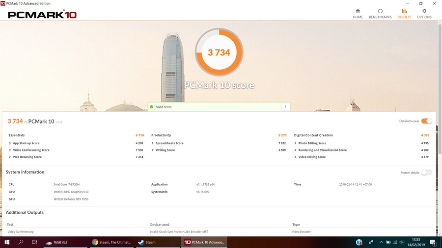Expand Video Conferencing Score row
Viewport: 442px width, 248px height.
(10, 150)
